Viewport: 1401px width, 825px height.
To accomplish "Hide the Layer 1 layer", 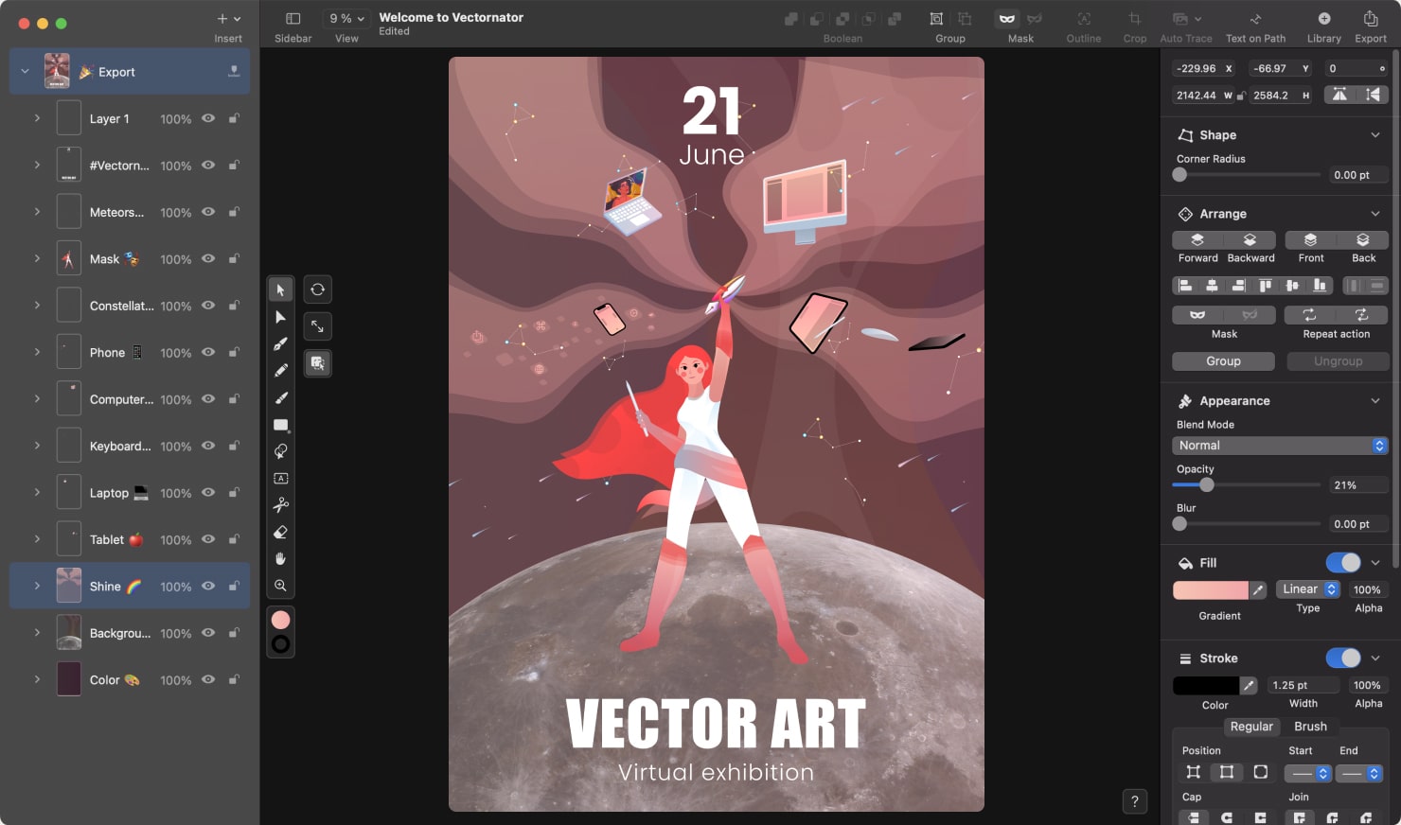I will click(208, 118).
